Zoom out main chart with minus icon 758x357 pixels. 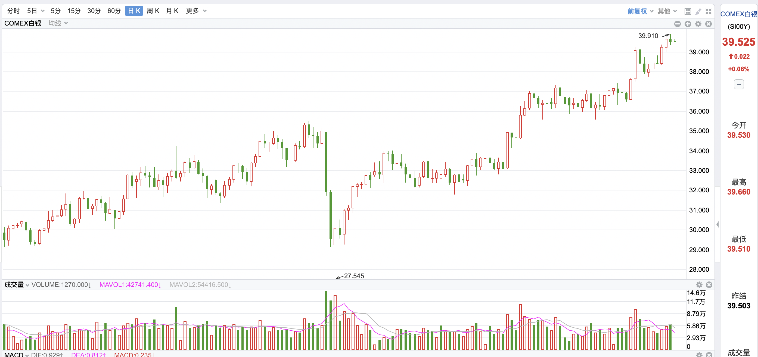click(677, 24)
